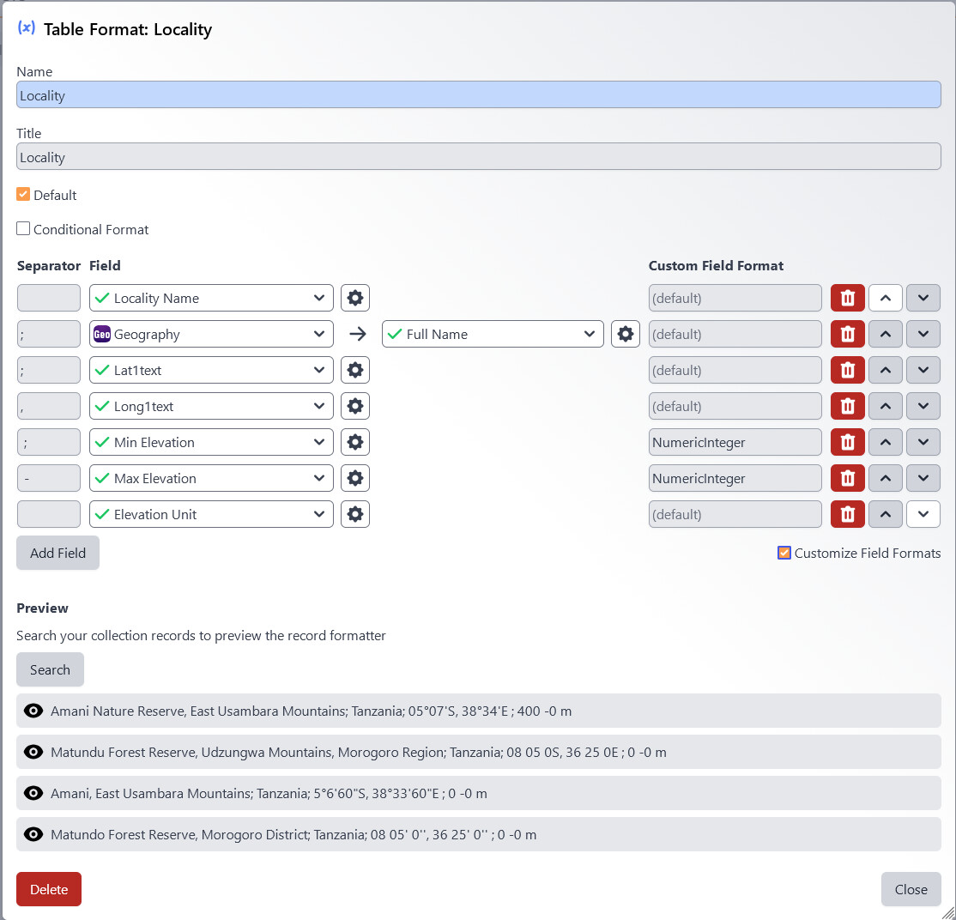Image resolution: width=956 pixels, height=920 pixels.
Task: Open settings gear for Min Elevation field
Action: point(354,442)
